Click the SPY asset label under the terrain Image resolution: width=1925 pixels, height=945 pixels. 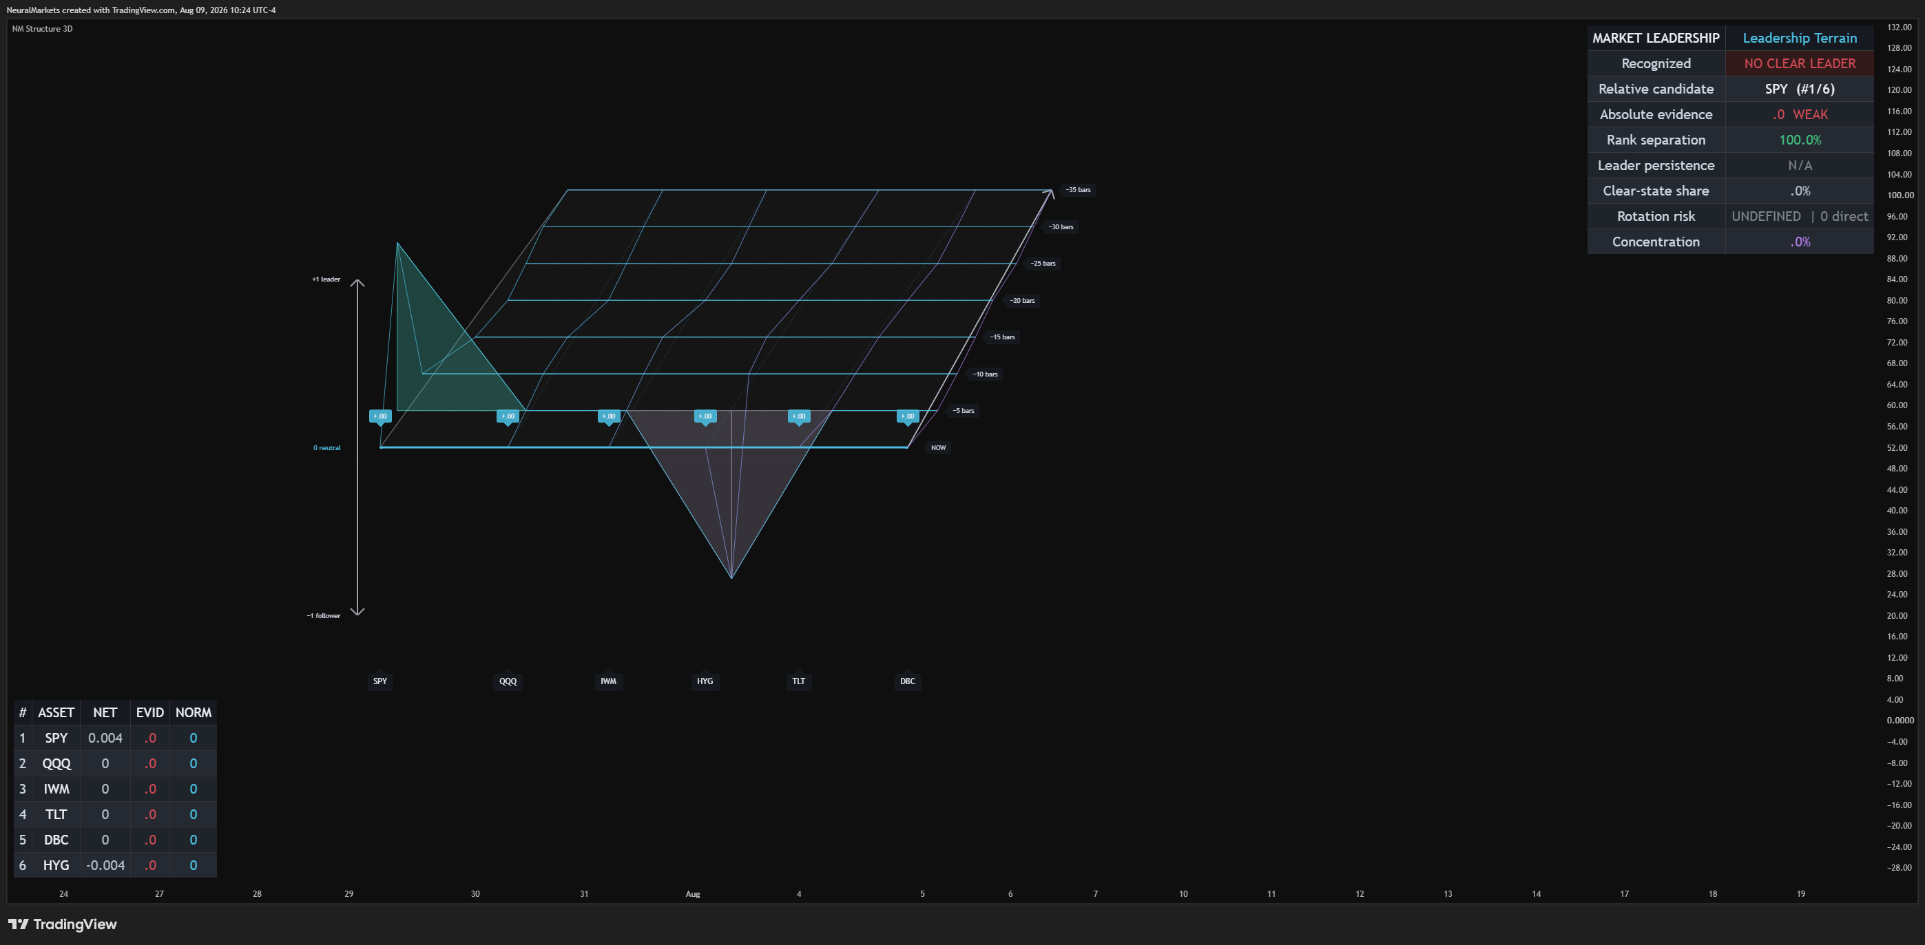pyautogui.click(x=379, y=681)
